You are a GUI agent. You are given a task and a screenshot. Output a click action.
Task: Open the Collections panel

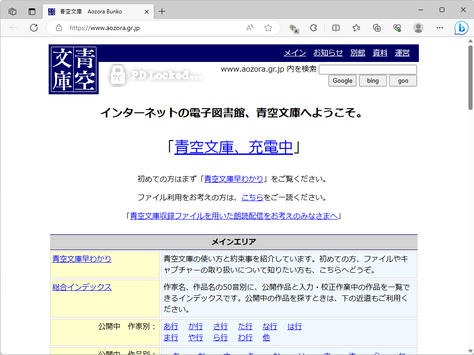click(377, 28)
